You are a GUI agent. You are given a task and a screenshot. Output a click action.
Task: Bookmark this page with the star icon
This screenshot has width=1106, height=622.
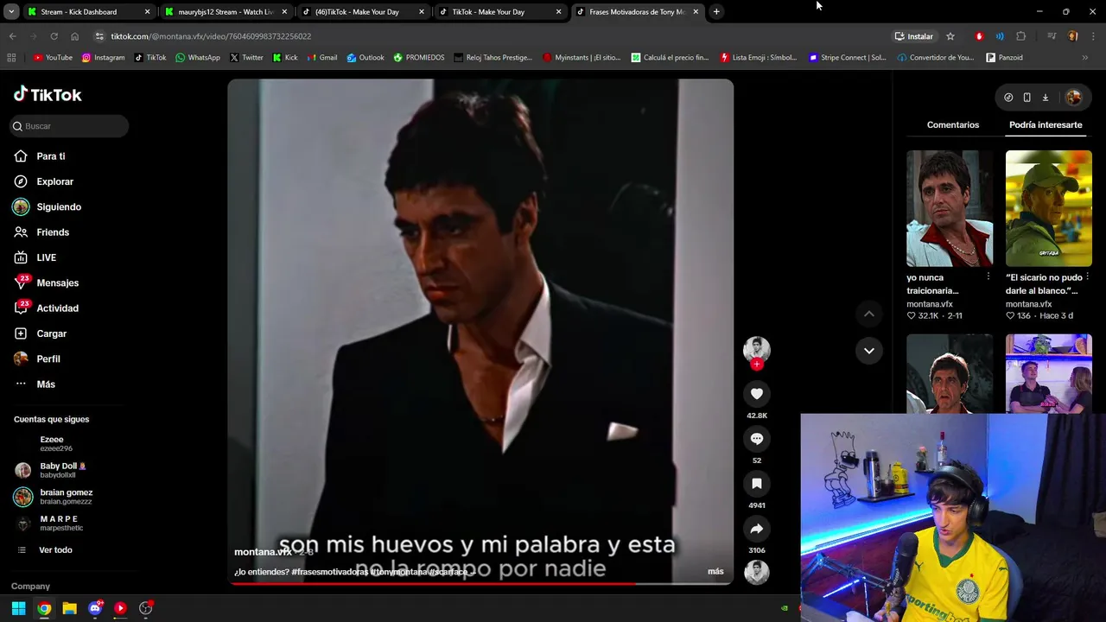(950, 36)
